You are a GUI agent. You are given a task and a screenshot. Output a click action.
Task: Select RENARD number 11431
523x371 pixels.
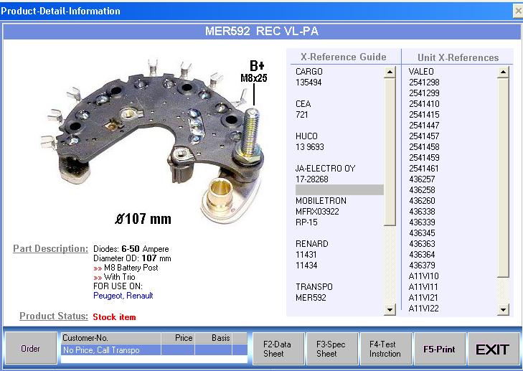click(x=306, y=255)
